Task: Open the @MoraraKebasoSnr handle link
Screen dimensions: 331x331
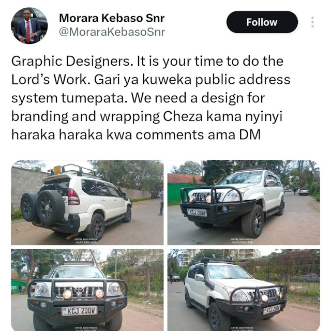Action: coord(112,32)
